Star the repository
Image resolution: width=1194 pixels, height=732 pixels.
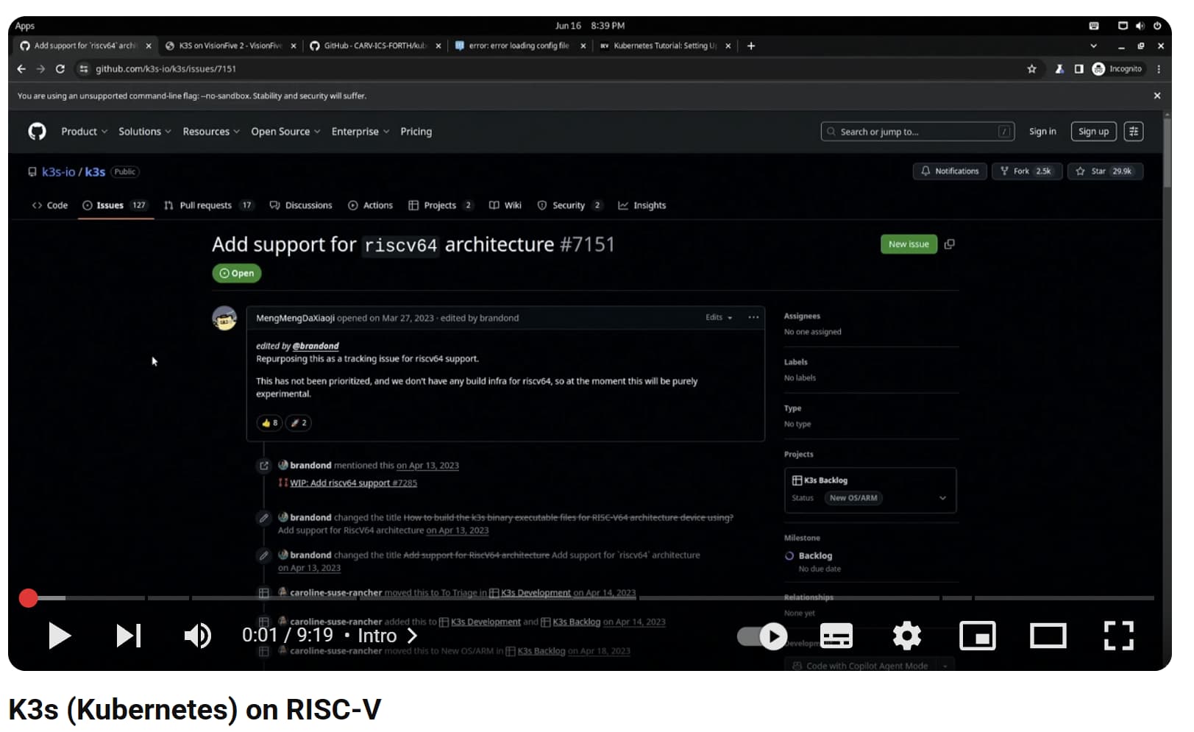(1106, 171)
